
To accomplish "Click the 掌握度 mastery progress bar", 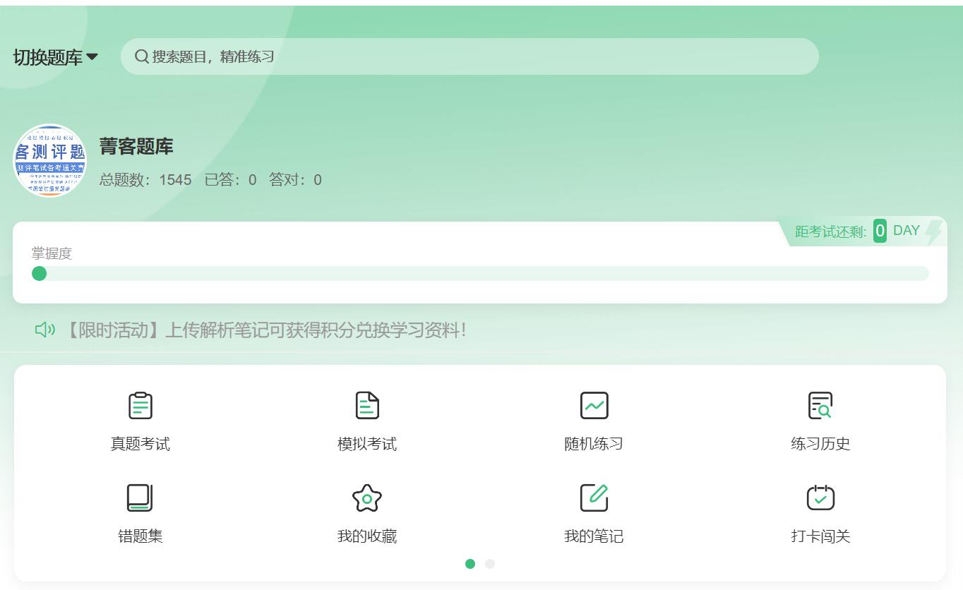I will pyautogui.click(x=480, y=272).
